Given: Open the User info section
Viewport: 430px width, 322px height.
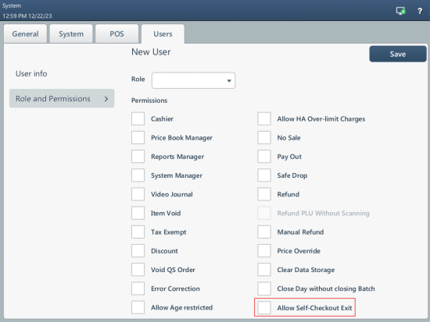Looking at the screenshot, I should tap(31, 73).
